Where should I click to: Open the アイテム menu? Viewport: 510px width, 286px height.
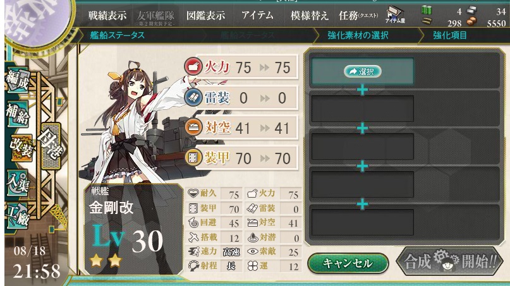click(257, 15)
